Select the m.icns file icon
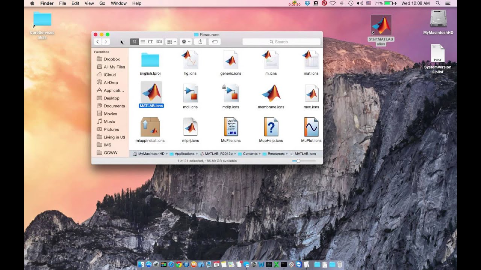 (x=271, y=60)
